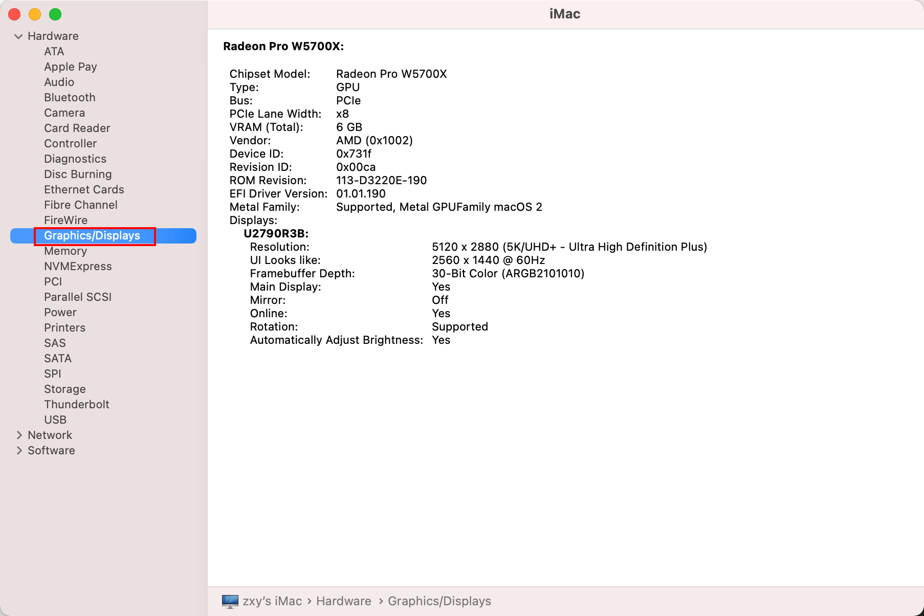This screenshot has height=616, width=924.
Task: Open Printers hardware entry
Action: point(64,328)
